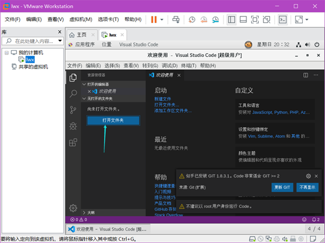Collapse the 无打开的文件夹 section
This screenshot has height=243, width=325.
coord(113,98)
